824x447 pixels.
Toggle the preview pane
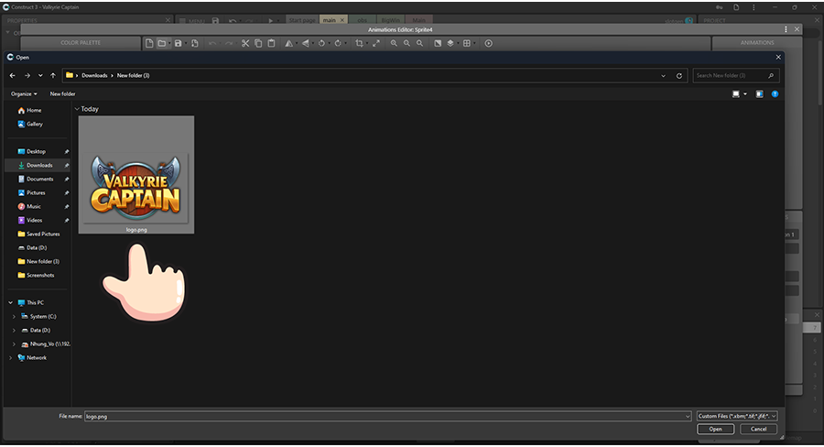click(x=759, y=93)
